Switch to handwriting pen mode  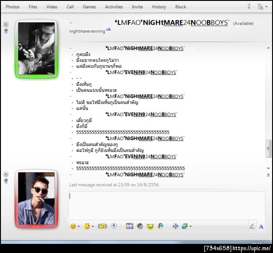[252, 226]
